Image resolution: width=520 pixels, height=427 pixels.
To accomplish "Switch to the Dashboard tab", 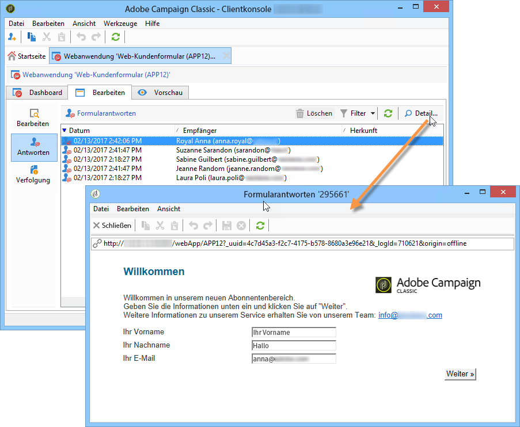I will [37, 93].
